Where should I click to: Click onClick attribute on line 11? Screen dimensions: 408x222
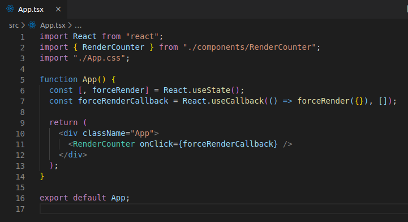(x=156, y=144)
